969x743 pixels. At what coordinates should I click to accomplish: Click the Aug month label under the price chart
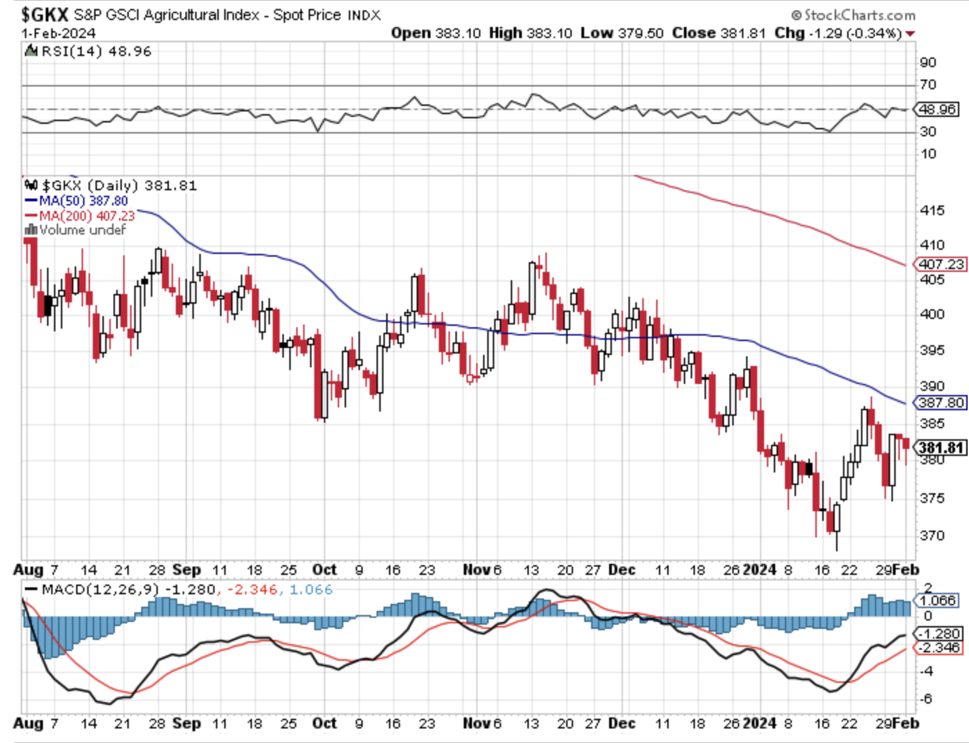click(28, 570)
